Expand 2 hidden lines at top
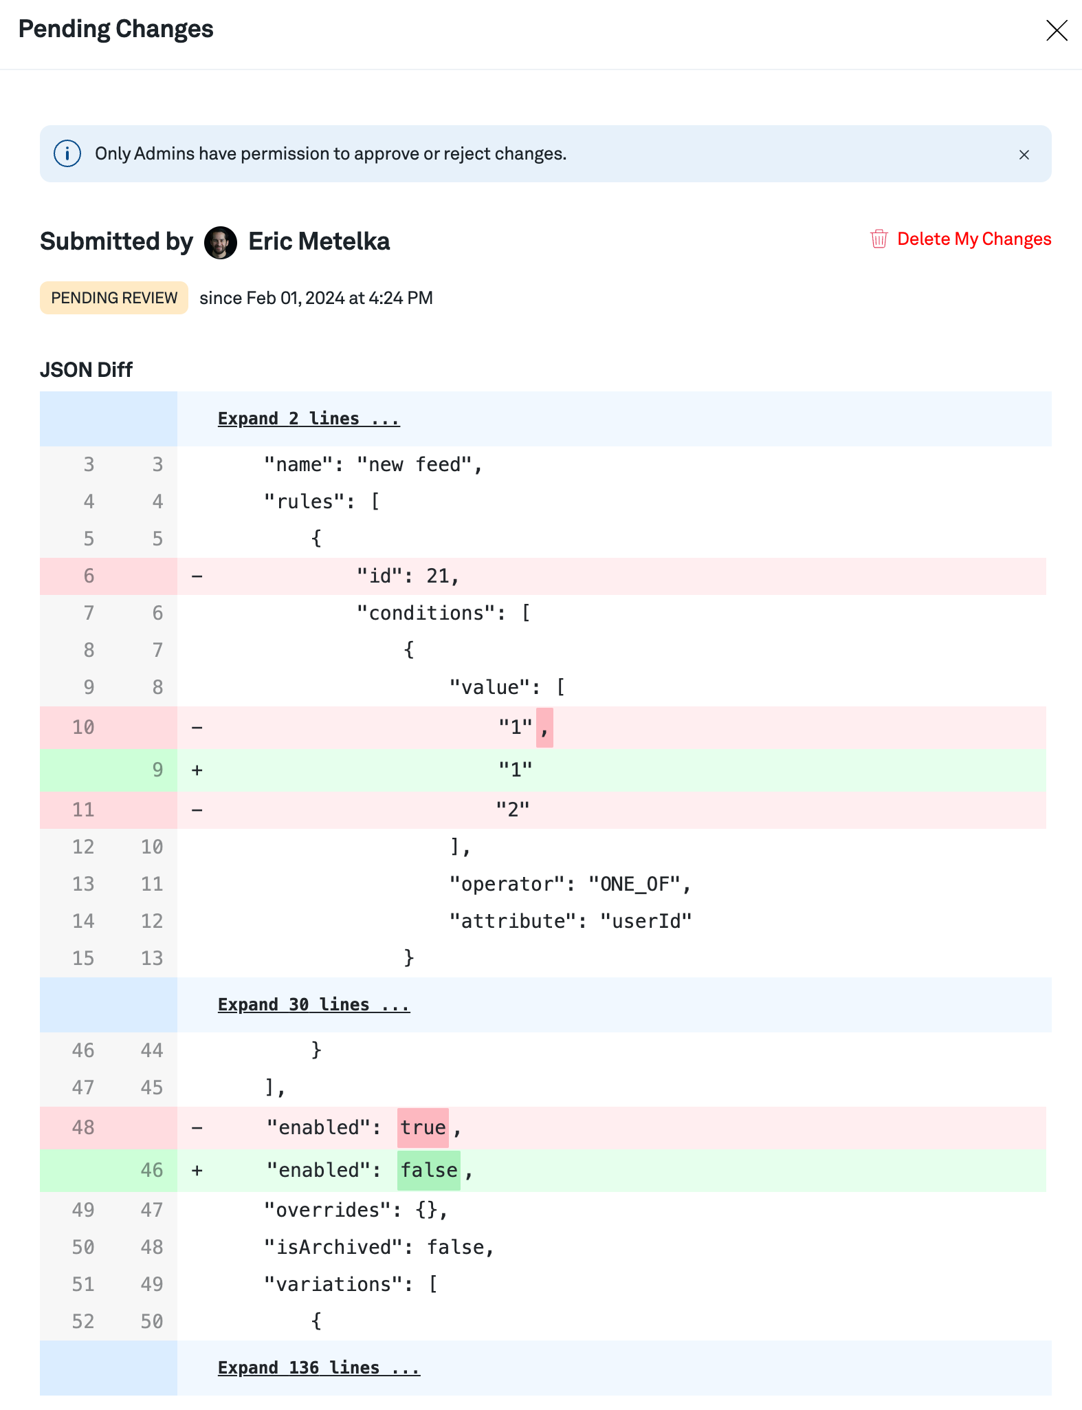The height and width of the screenshot is (1410, 1082). pos(308,419)
